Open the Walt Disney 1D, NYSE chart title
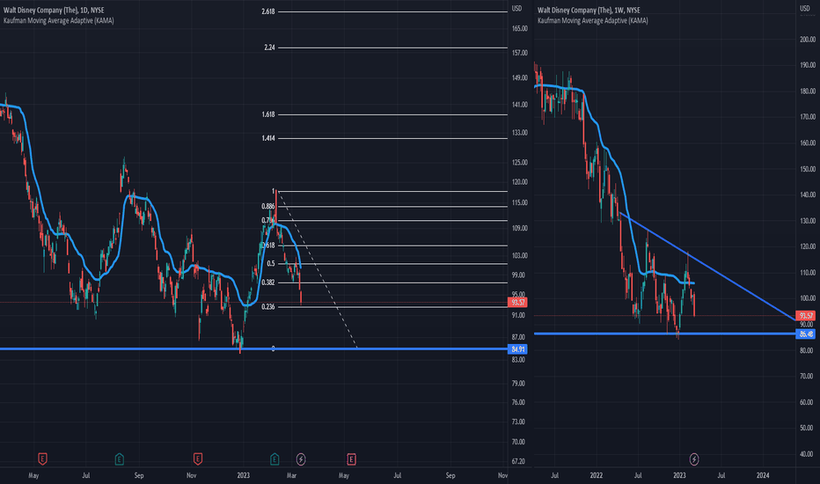 (x=54, y=10)
